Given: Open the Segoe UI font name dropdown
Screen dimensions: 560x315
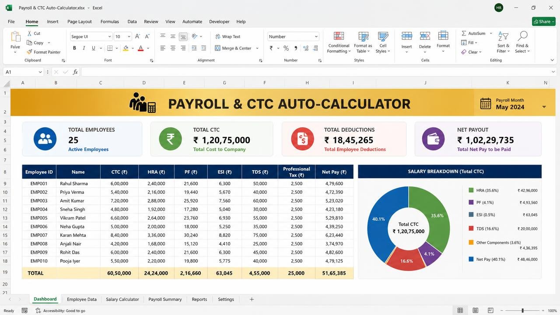Looking at the screenshot, I should (109, 37).
